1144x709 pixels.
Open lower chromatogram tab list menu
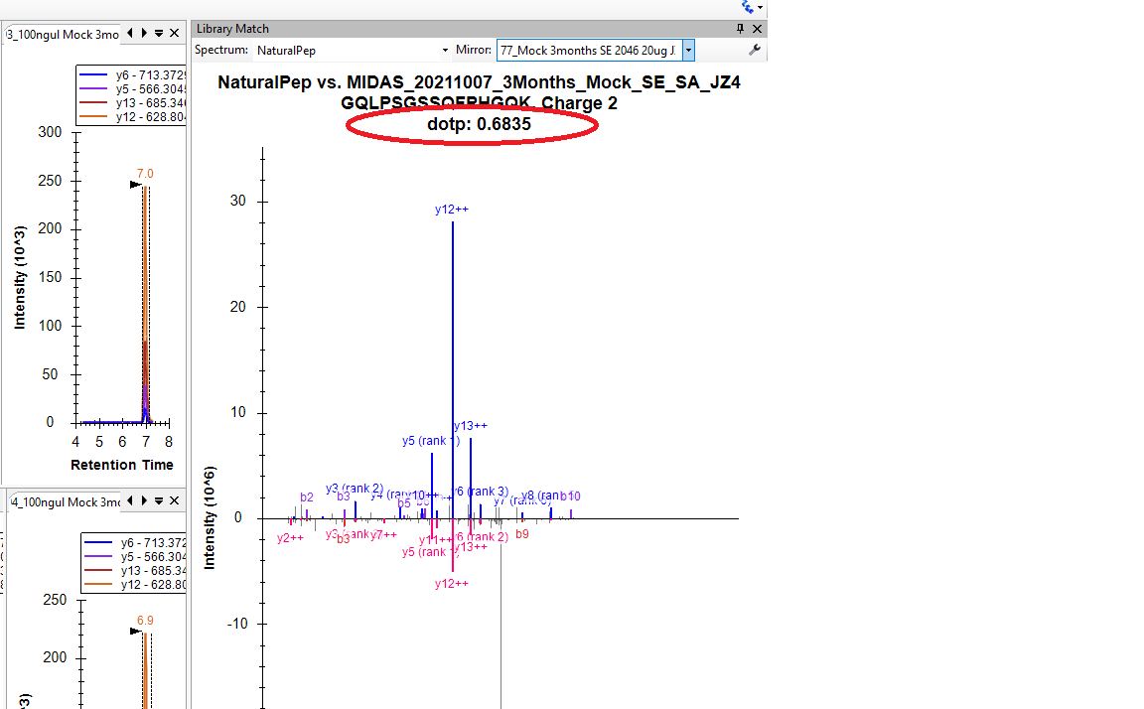click(159, 502)
